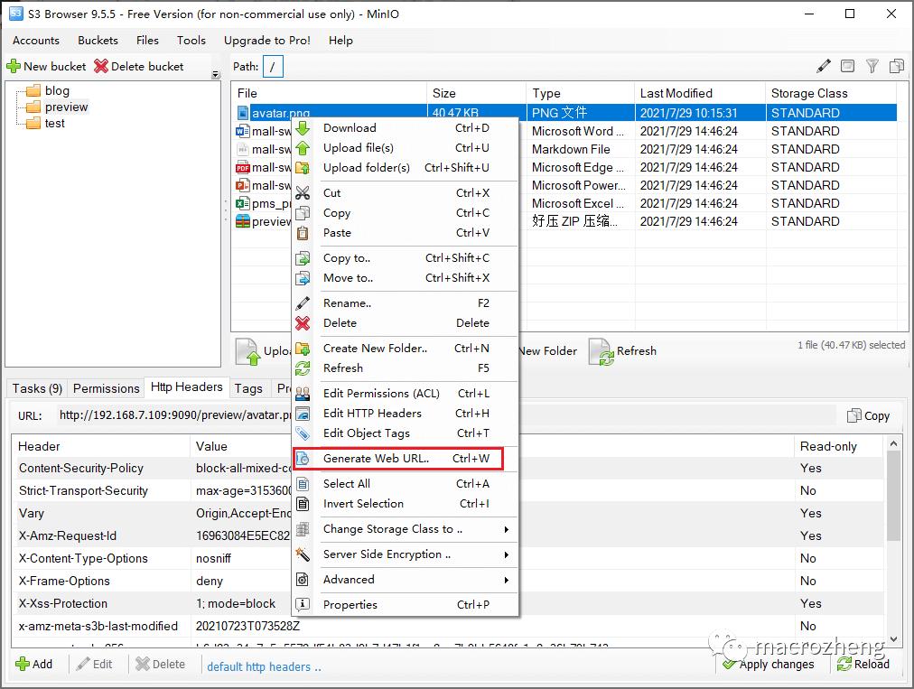The image size is (914, 689).
Task: Select the preview bucket in the tree
Action: (x=66, y=107)
